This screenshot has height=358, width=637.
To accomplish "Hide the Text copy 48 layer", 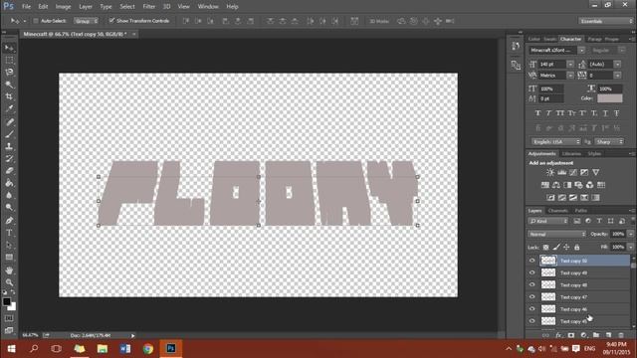I will [532, 285].
